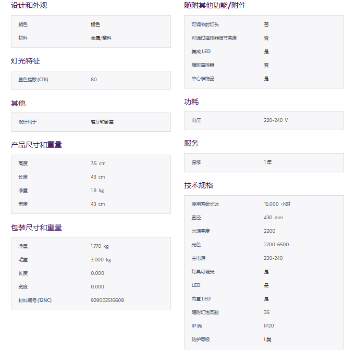Screen dimensions: 356x353
Task: Click the 金属/塑料 material value
Action: pyautogui.click(x=101, y=38)
